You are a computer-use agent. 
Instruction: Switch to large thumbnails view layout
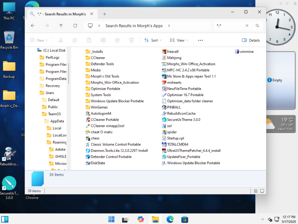coord(262,191)
